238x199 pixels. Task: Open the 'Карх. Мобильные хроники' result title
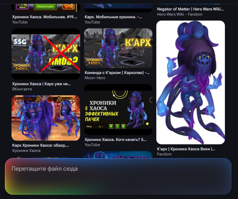(x=113, y=16)
